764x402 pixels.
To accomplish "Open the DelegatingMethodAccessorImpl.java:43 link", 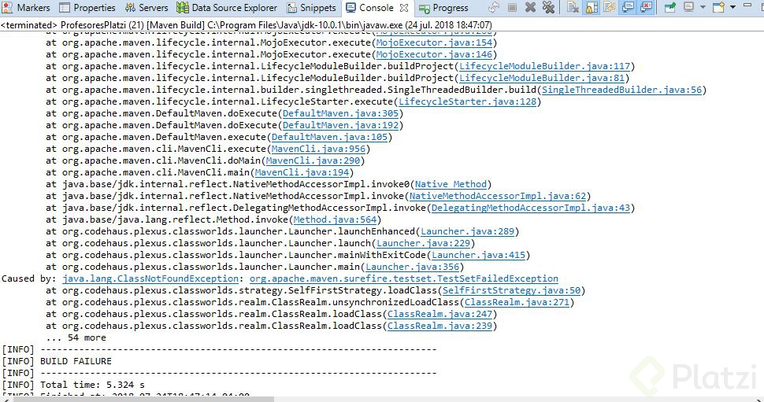I will point(531,208).
